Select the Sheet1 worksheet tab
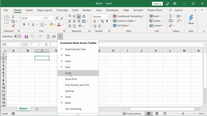Image resolution: width=207 pixels, height=116 pixels. tap(23, 109)
